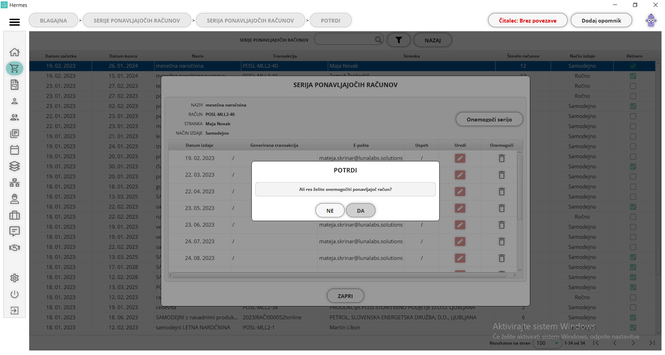Toggle Aktiven checkbox in 12. 02. 2028 row
Image resolution: width=665 pixels, height=355 pixels.
click(633, 277)
